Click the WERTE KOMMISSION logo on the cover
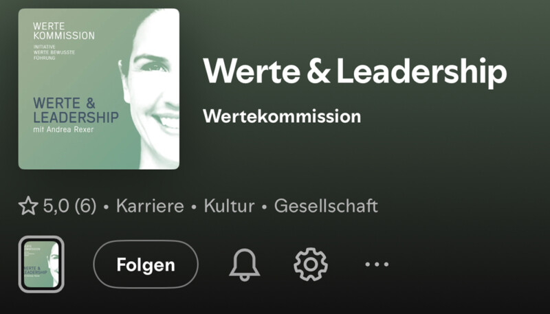 click(x=64, y=31)
